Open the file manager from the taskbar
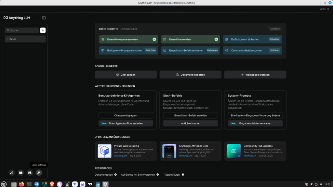333x187 pixels. pos(14,184)
